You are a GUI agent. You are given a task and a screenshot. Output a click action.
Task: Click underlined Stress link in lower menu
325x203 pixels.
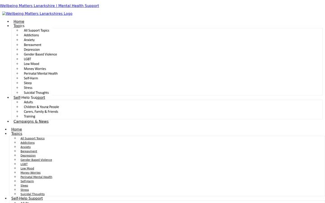coord(25,190)
